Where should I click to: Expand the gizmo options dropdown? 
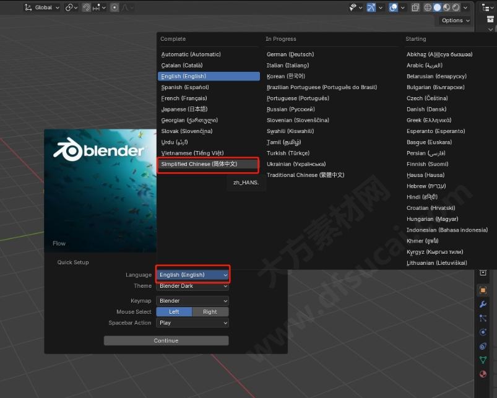[x=381, y=7]
